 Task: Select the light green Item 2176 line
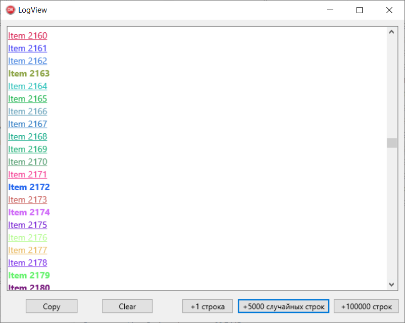click(x=28, y=238)
